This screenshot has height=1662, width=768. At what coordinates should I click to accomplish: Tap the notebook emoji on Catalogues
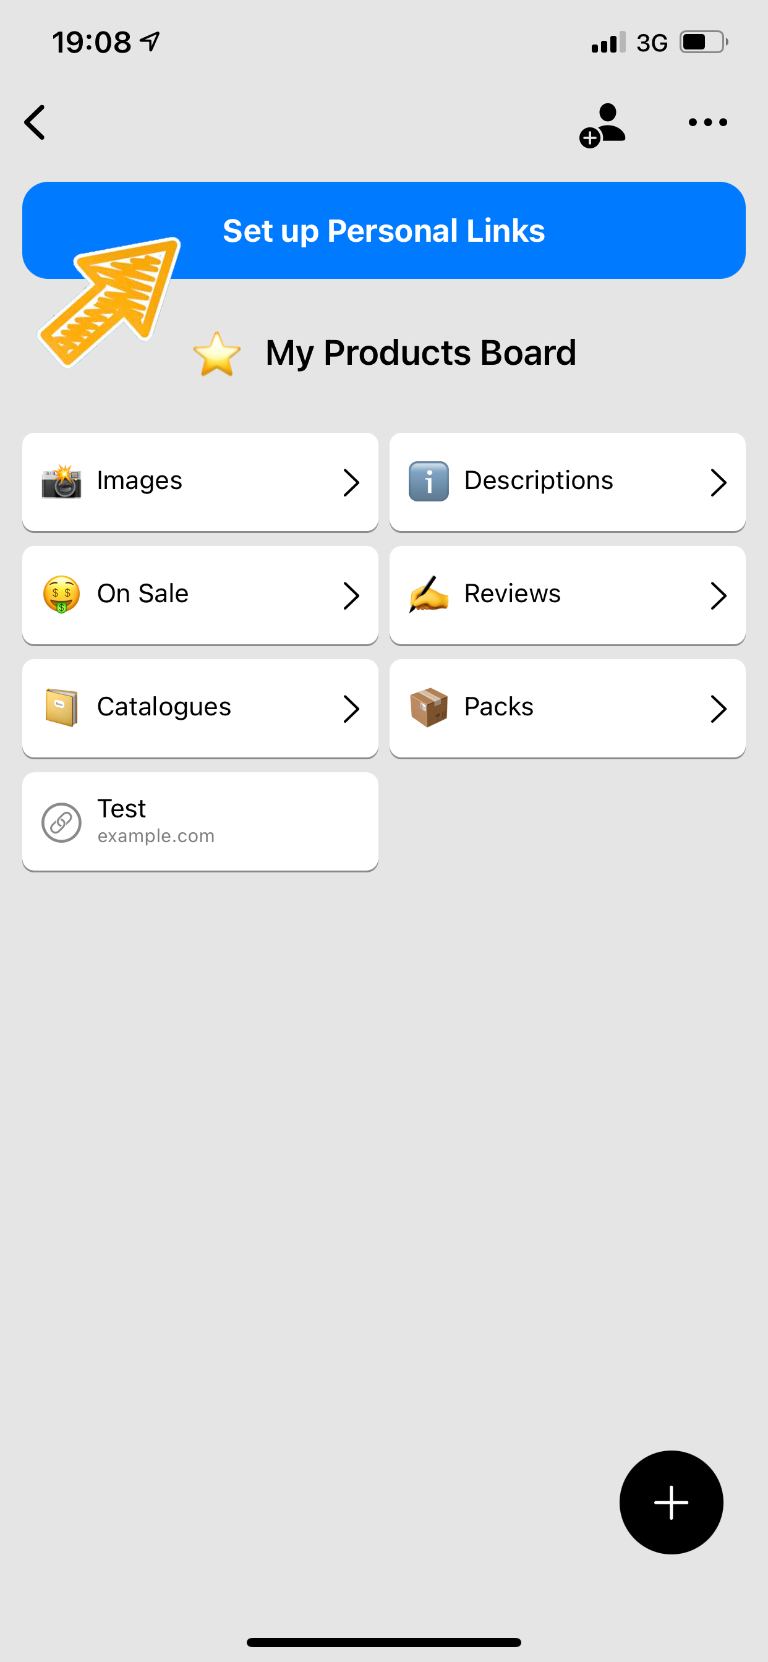click(61, 708)
